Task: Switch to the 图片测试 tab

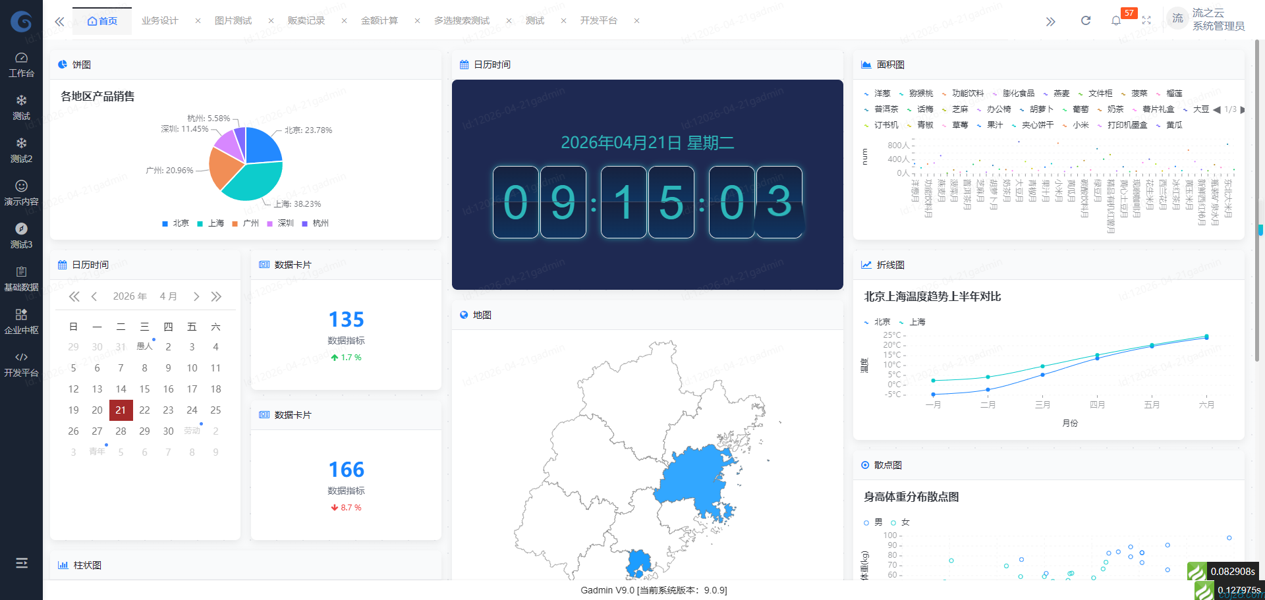Action: point(233,21)
